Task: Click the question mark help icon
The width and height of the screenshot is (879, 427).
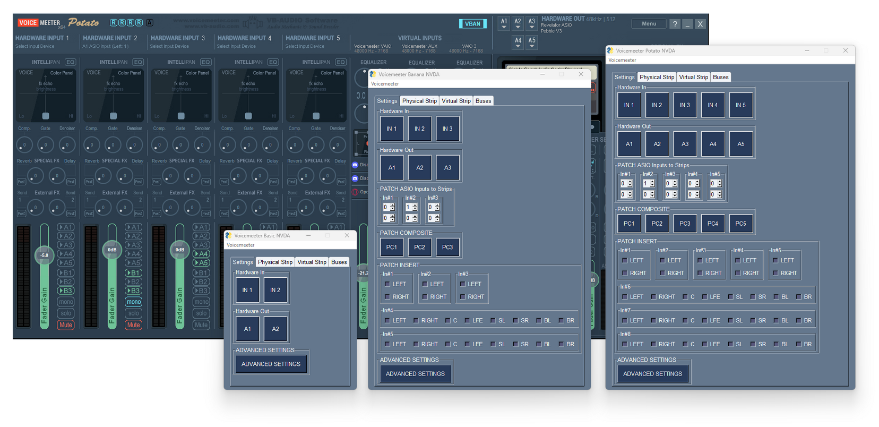Action: tap(675, 24)
